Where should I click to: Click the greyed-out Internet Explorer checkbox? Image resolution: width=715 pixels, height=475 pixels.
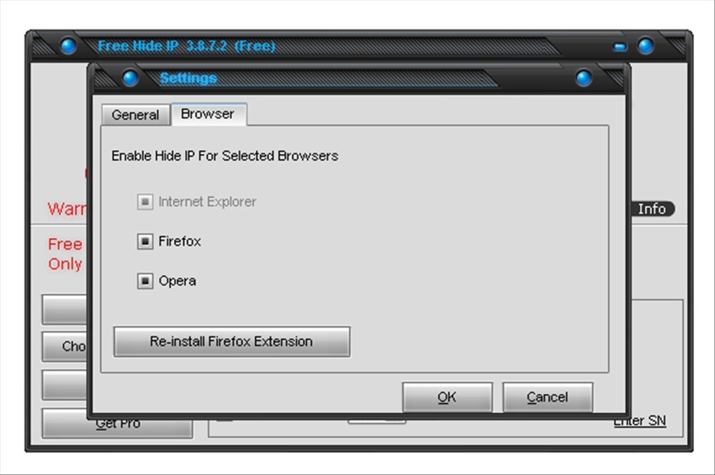coord(145,202)
